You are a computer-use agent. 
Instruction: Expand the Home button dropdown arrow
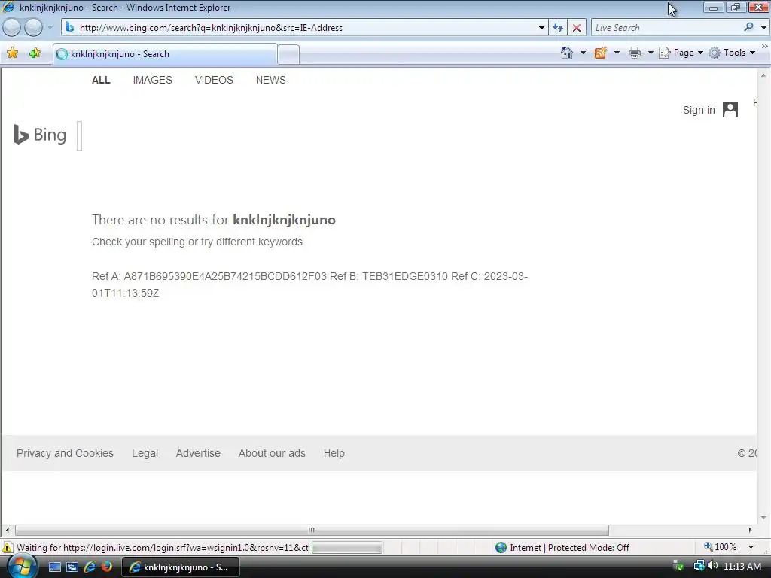pos(583,53)
